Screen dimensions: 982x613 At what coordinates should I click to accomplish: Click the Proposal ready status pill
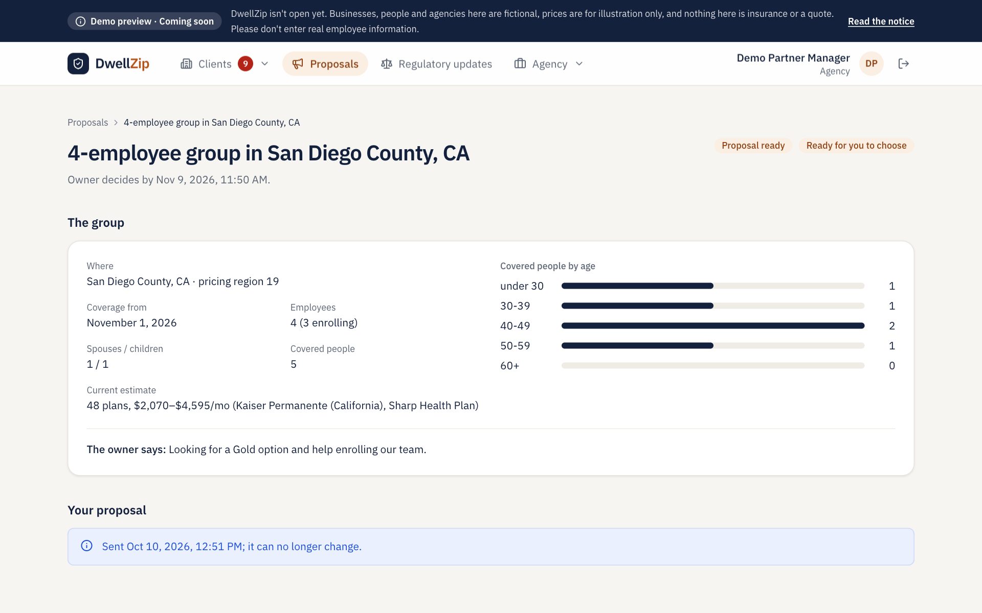pos(753,146)
